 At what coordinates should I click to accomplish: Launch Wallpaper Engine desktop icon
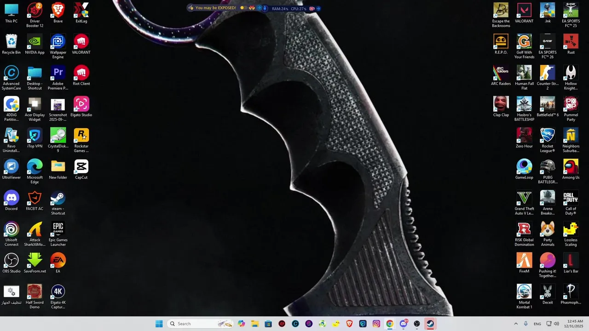point(58,46)
